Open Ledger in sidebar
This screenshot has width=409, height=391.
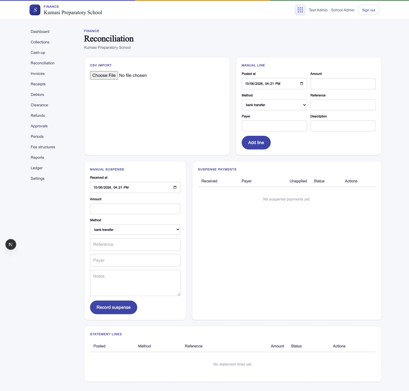(37, 168)
